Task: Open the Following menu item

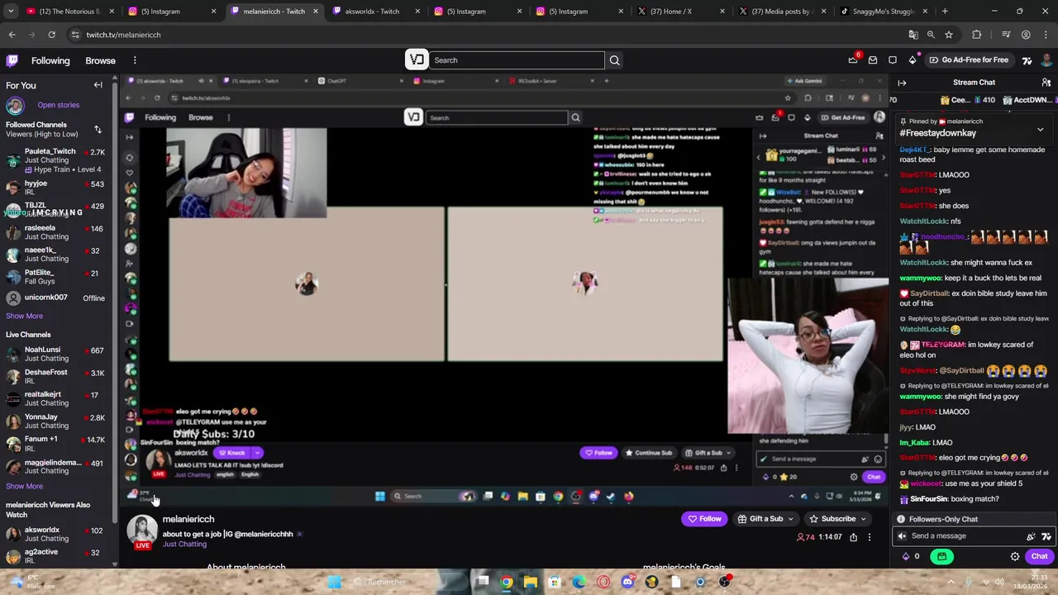Action: 50,60
